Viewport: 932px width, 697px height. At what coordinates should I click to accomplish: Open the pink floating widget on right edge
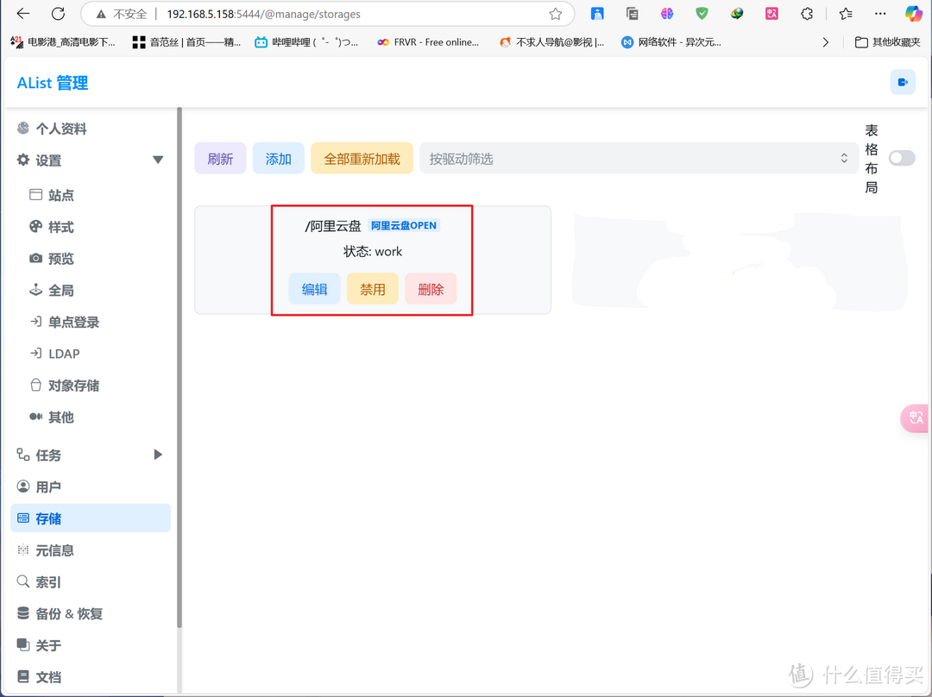(915, 418)
